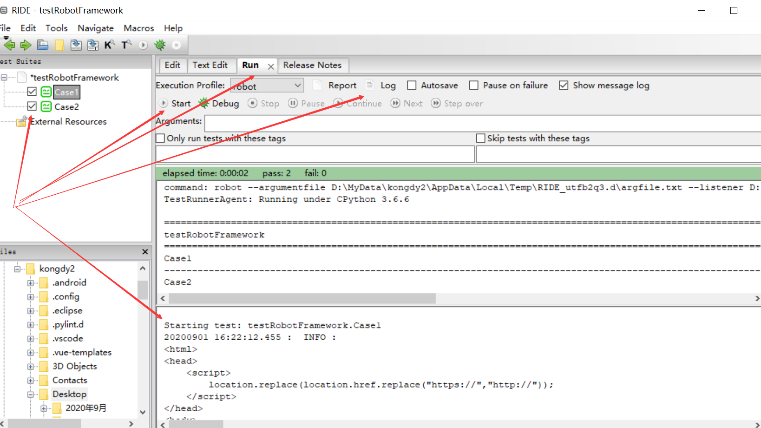The width and height of the screenshot is (761, 428).
Task: Expand the 2020年9月 folder node
Action: 43,408
